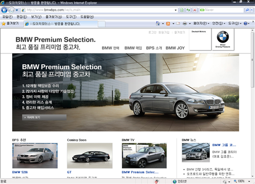Click the blue Help question mark icon

pyautogui.click(x=245, y=24)
